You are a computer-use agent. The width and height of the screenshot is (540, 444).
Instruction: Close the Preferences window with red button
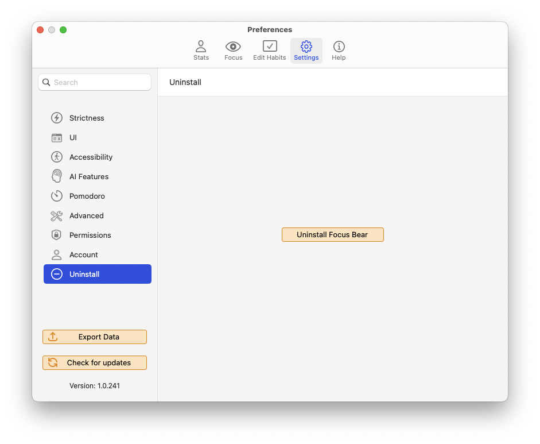[40, 30]
